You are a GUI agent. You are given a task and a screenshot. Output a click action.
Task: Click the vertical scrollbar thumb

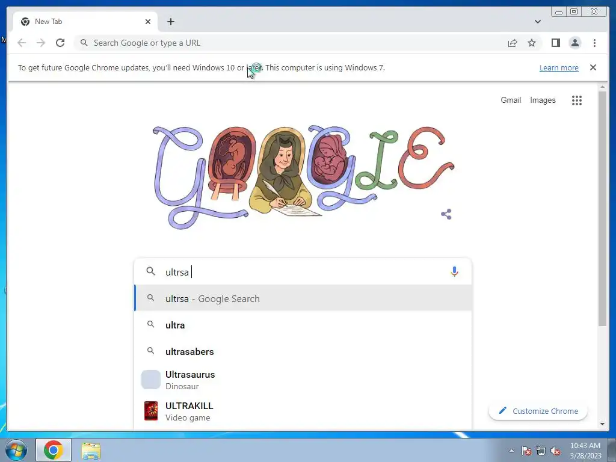(602, 208)
